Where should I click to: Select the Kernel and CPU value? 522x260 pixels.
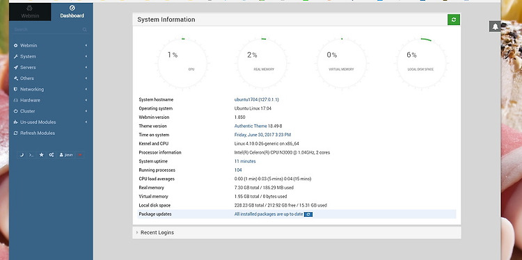[267, 144]
